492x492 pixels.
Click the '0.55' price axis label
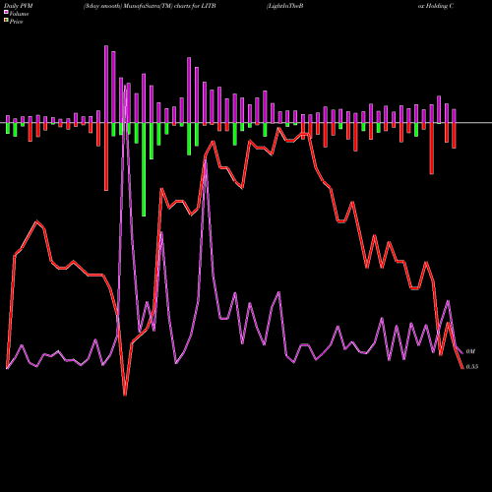point(472,367)
